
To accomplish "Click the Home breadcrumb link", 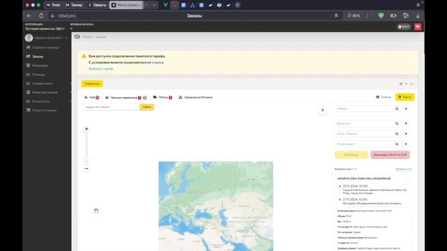I will pyautogui.click(x=87, y=37).
